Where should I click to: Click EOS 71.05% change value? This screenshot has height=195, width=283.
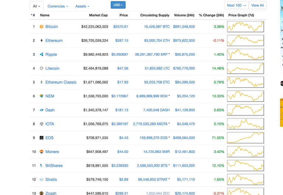click(218, 138)
